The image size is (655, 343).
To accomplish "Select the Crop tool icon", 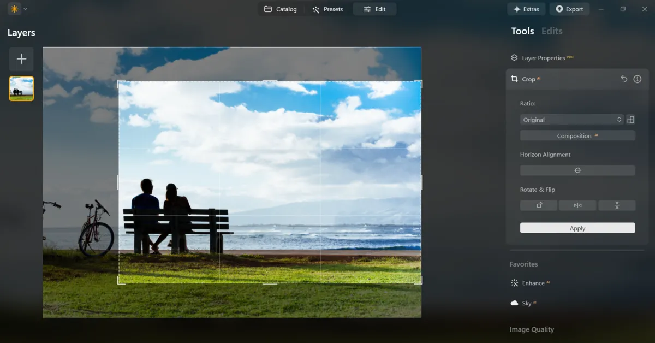I will 514,79.
